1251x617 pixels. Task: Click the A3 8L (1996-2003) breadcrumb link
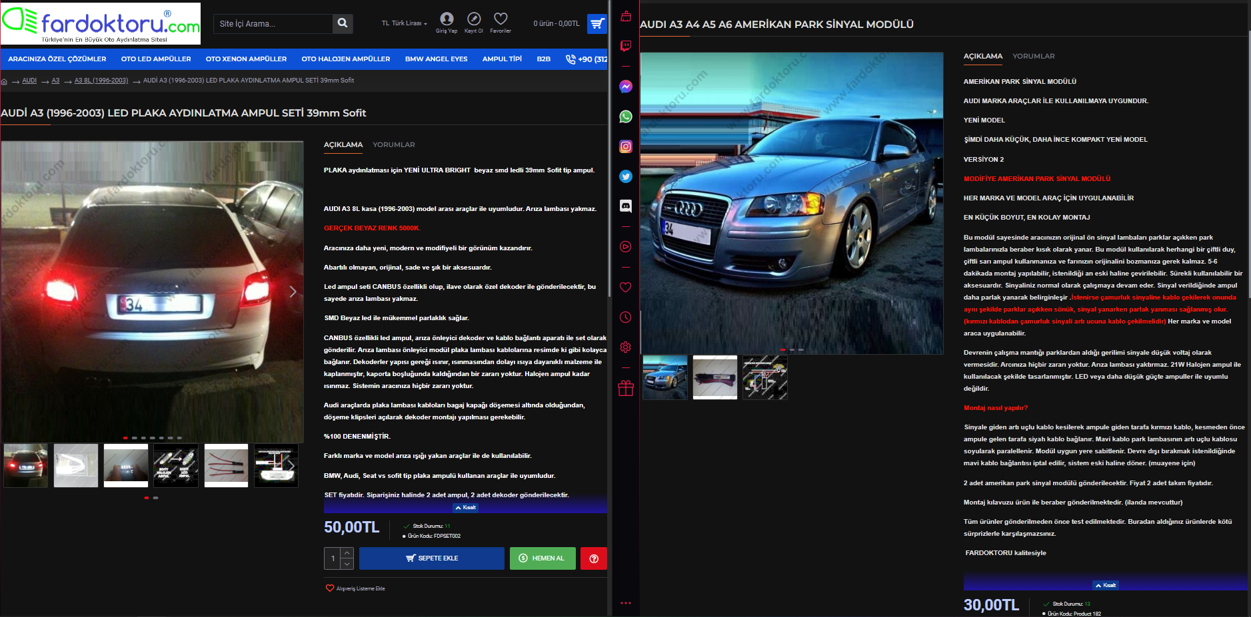point(101,81)
